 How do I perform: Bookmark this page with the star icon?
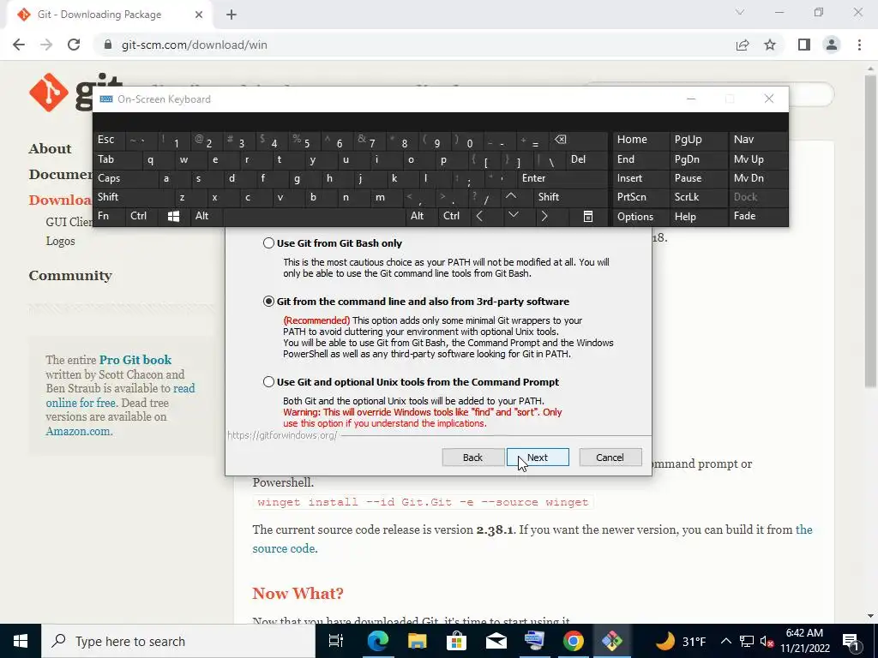coord(770,45)
